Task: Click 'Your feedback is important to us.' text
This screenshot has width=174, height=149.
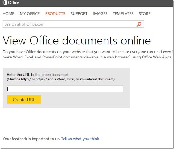Action: pos(31,139)
